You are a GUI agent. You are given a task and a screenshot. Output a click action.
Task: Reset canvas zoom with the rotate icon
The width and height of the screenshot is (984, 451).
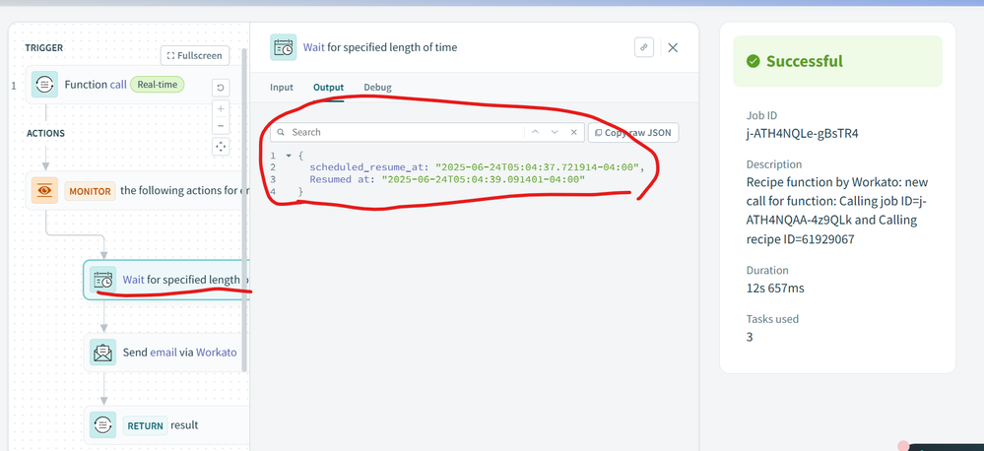[221, 87]
